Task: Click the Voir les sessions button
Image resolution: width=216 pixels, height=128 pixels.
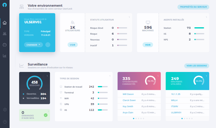Action: coord(197,66)
